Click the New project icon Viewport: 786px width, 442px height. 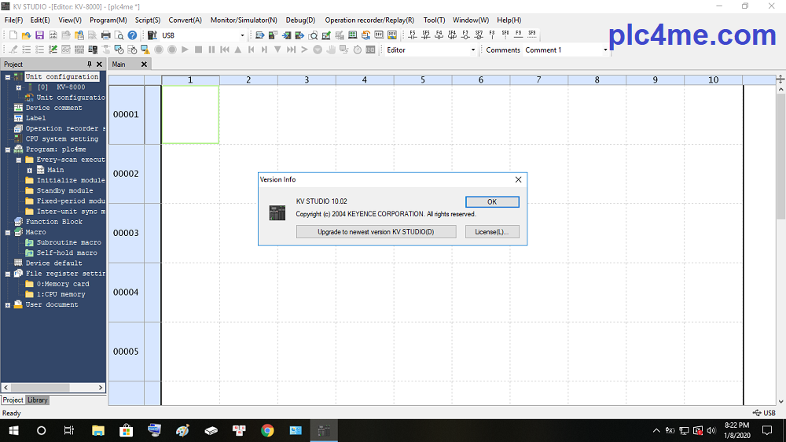click(13, 35)
